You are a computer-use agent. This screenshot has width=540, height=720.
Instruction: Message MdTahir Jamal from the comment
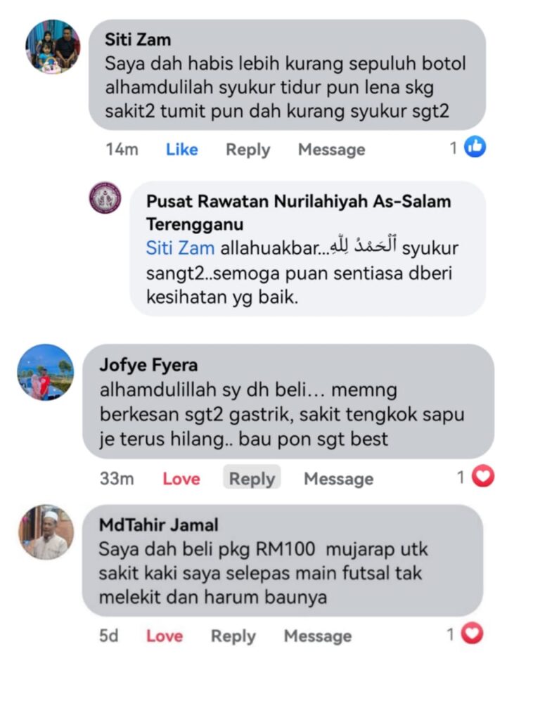pyautogui.click(x=318, y=636)
